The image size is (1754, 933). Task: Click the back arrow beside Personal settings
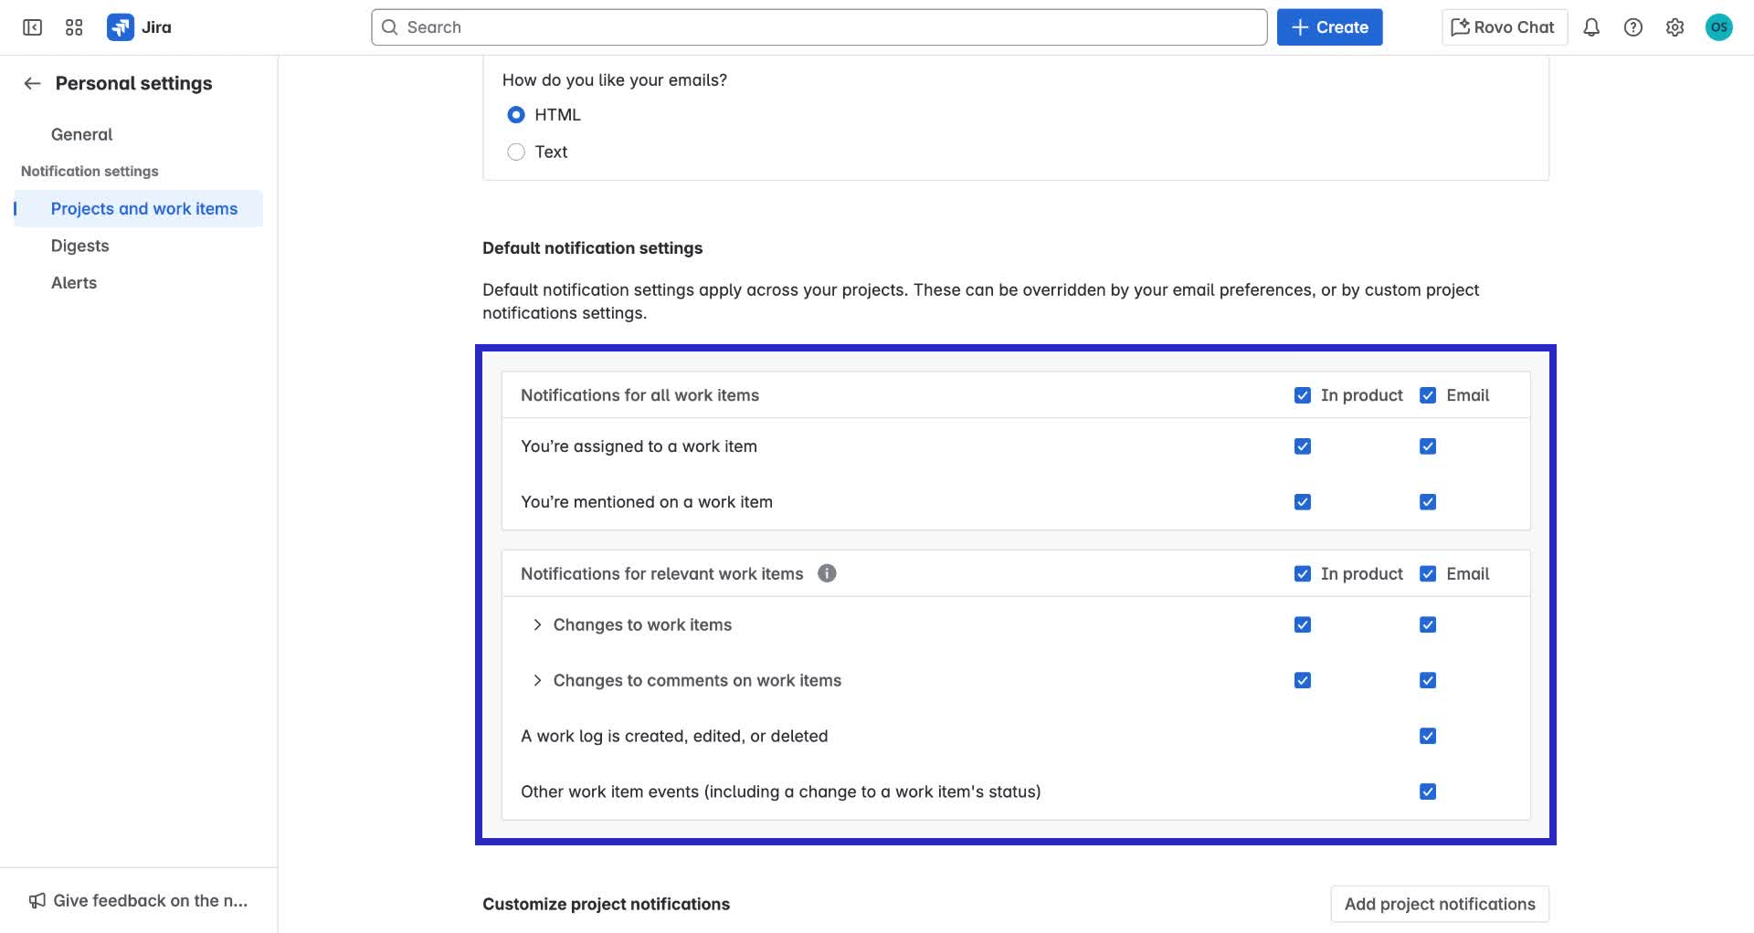coord(31,82)
